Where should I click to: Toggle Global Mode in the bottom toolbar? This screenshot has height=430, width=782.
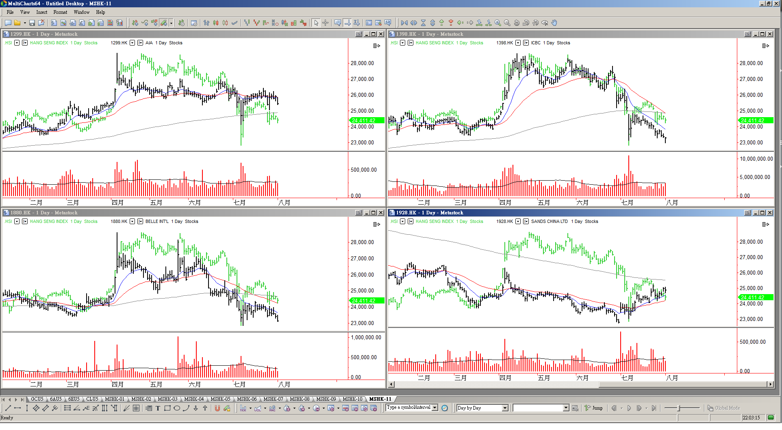coord(723,408)
